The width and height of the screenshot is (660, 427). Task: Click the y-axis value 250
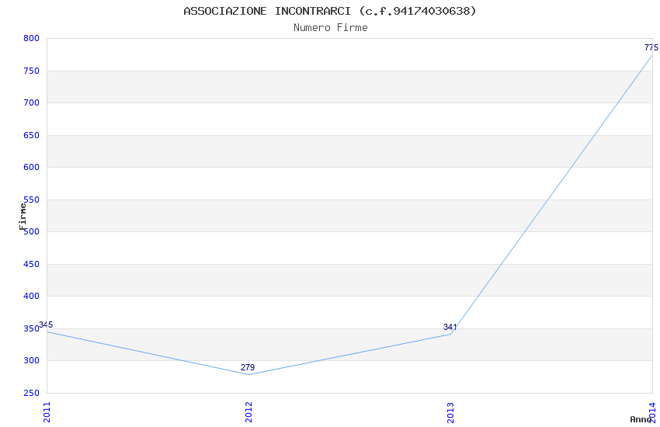point(32,393)
